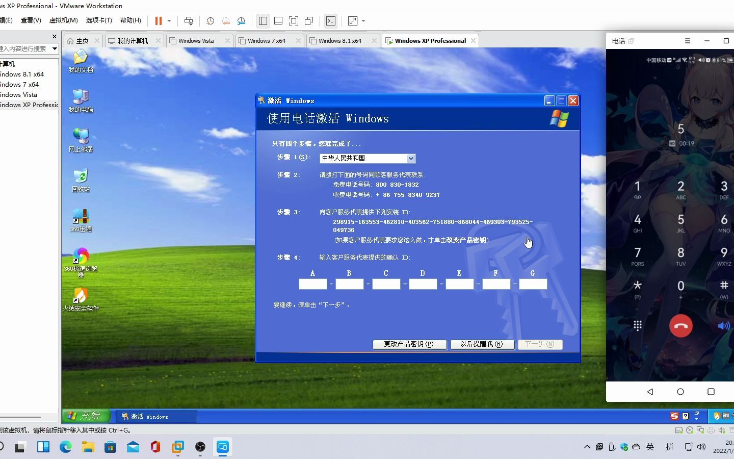Viewport: 734px width, 459px height.
Task: Close the Windows Vista tab
Action: pos(227,41)
